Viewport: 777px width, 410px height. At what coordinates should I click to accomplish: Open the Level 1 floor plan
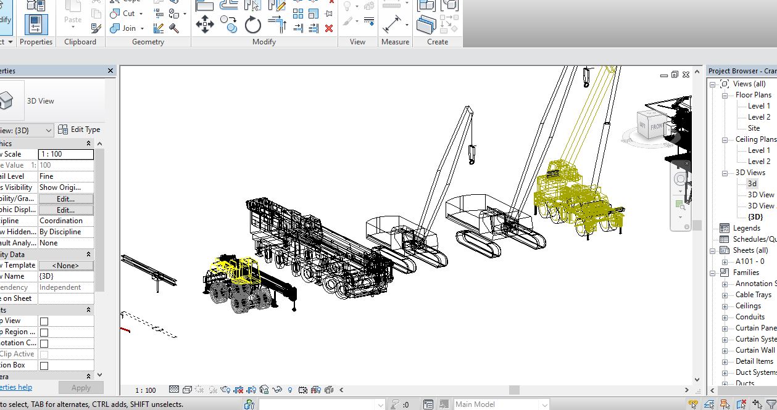pyautogui.click(x=758, y=106)
